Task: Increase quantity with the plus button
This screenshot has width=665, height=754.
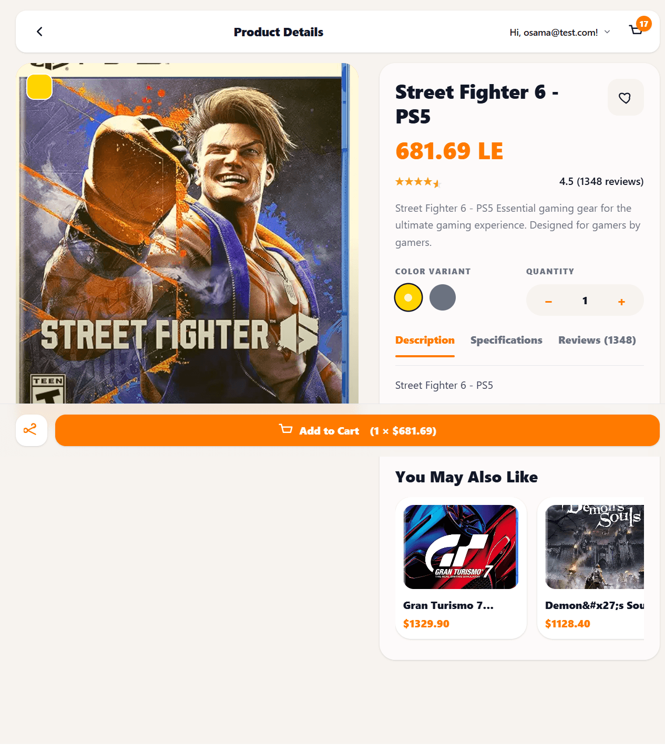Action: click(621, 301)
